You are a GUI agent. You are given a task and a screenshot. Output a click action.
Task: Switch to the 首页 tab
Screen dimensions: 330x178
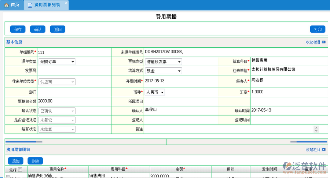(12, 5)
